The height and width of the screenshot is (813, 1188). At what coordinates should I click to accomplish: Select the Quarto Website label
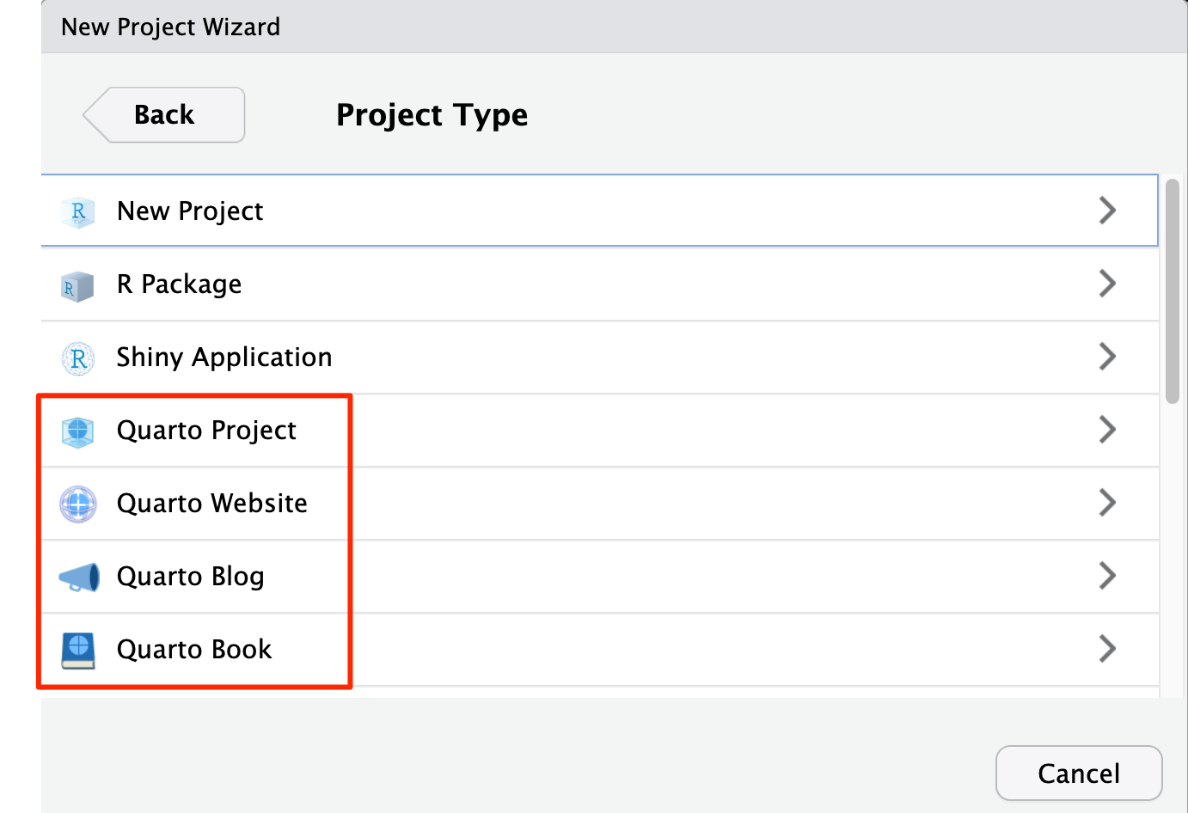[x=211, y=504]
